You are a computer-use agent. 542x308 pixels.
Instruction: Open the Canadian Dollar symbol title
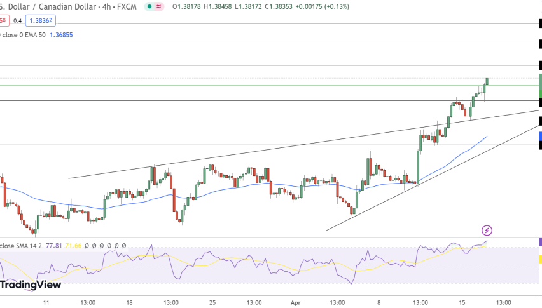(x=68, y=6)
